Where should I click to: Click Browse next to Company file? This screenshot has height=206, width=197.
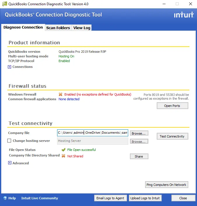pyautogui.click(x=139, y=133)
